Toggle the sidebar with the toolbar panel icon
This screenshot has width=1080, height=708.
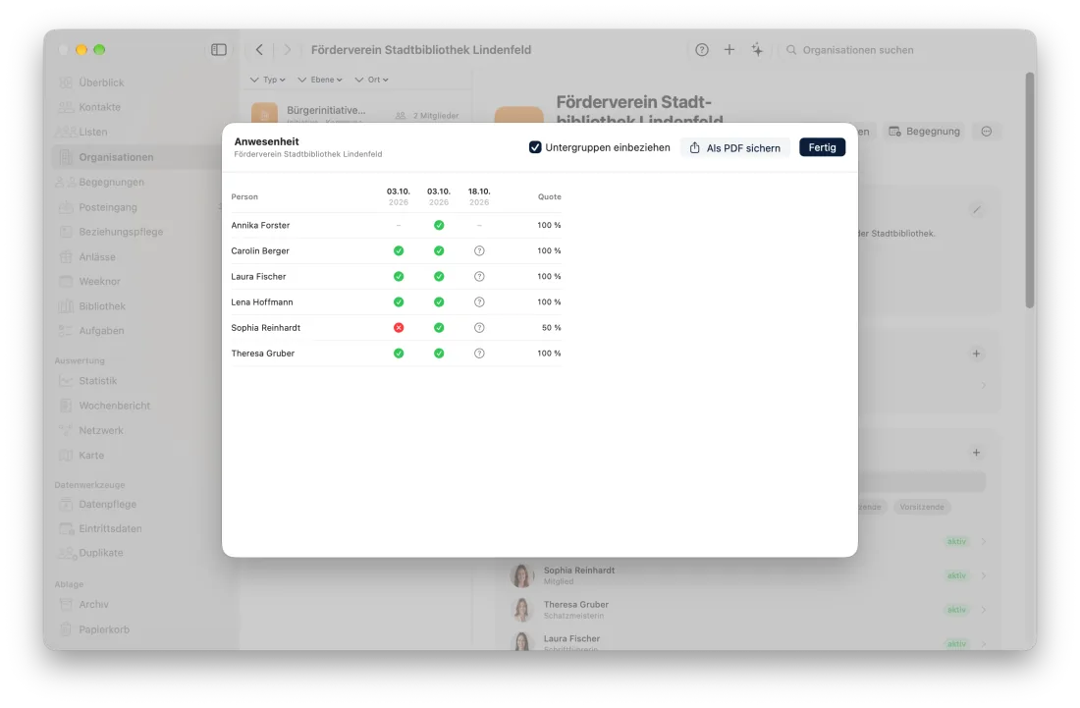[x=218, y=49]
